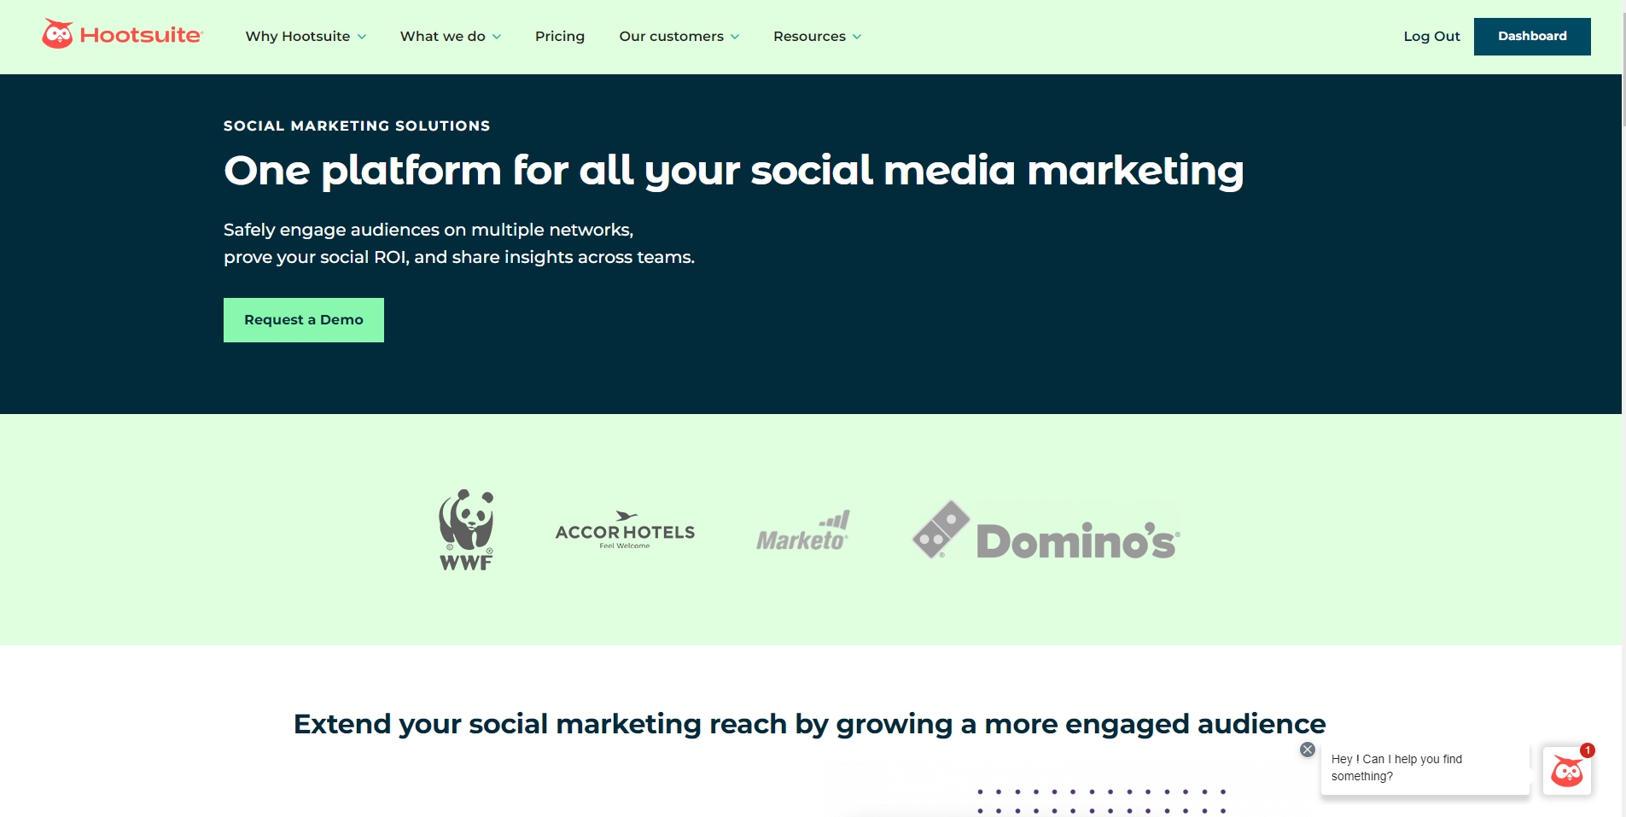Viewport: 1626px width, 817px height.
Task: Expand the Our customers chevron
Action: (x=735, y=37)
